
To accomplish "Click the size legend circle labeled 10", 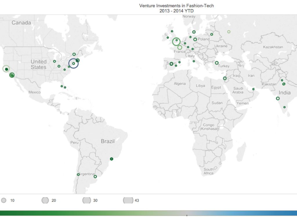I will (4, 200).
